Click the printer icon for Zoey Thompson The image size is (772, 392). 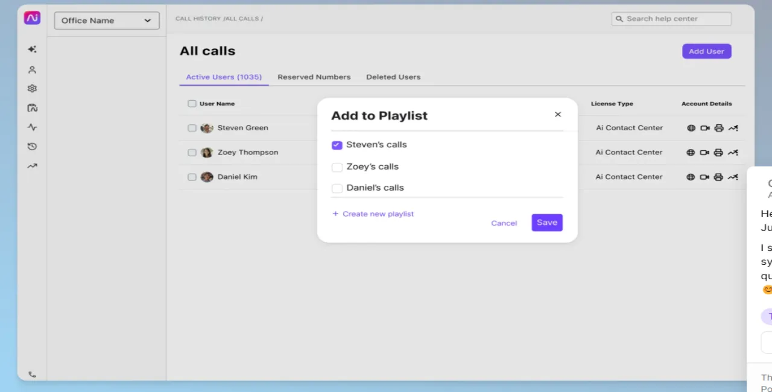pos(718,153)
